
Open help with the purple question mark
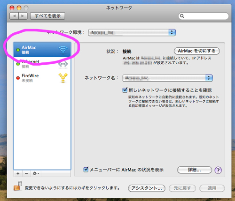pyautogui.click(x=218, y=170)
